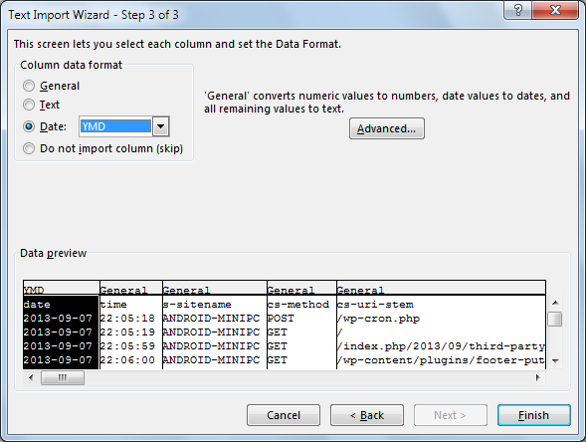Click the 22:05:59 time value

tap(127, 345)
